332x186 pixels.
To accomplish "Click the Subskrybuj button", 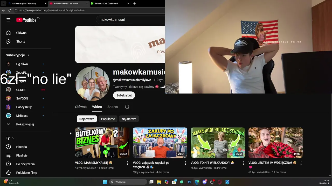I will point(124,95).
